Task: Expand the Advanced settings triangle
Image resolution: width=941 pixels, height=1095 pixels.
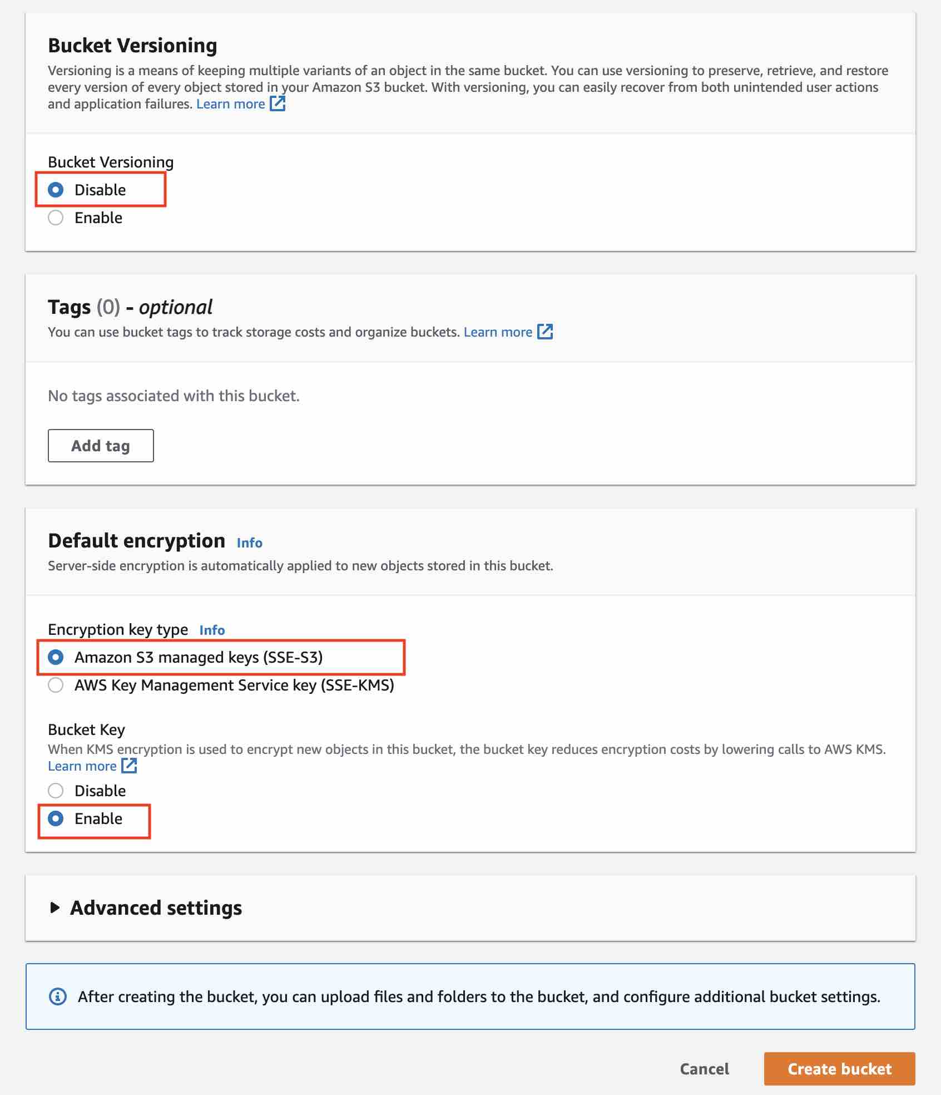Action: coord(55,908)
